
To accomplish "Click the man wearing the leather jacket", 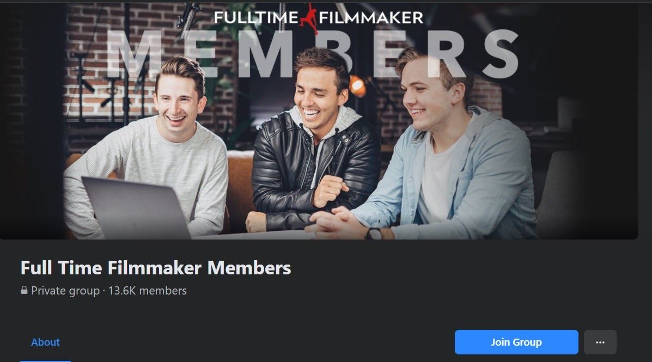I will click(x=315, y=142).
